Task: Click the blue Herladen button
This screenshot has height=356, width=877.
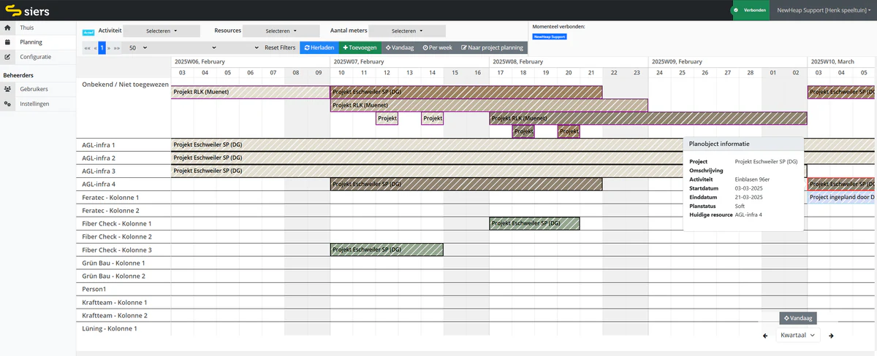Action: (x=319, y=47)
